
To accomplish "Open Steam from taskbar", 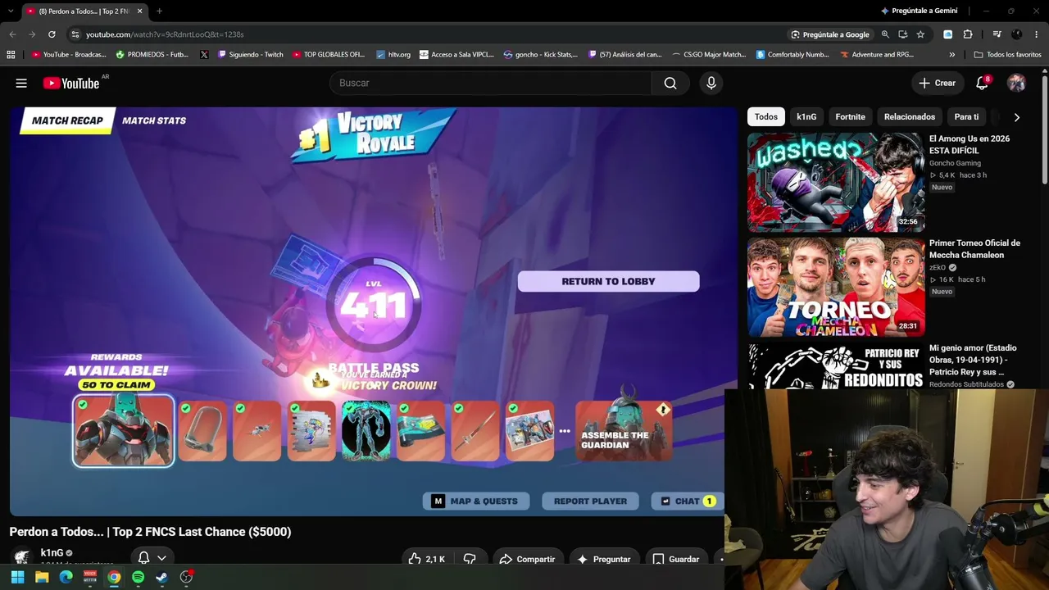I will point(162,577).
